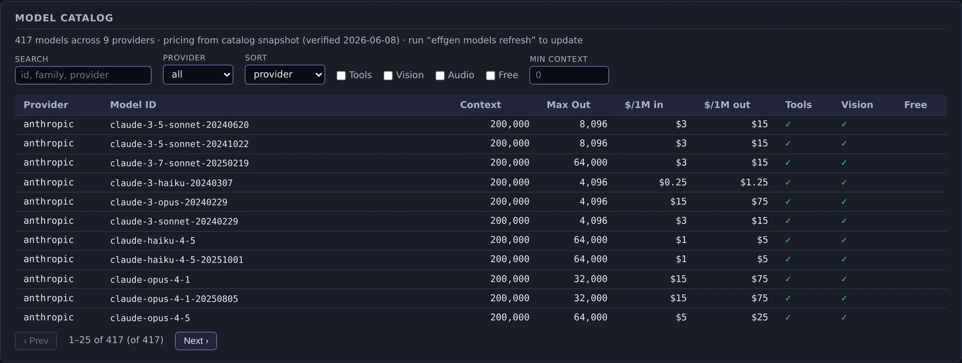Click the Free column header
Viewport: 962px width, 363px height.
916,105
